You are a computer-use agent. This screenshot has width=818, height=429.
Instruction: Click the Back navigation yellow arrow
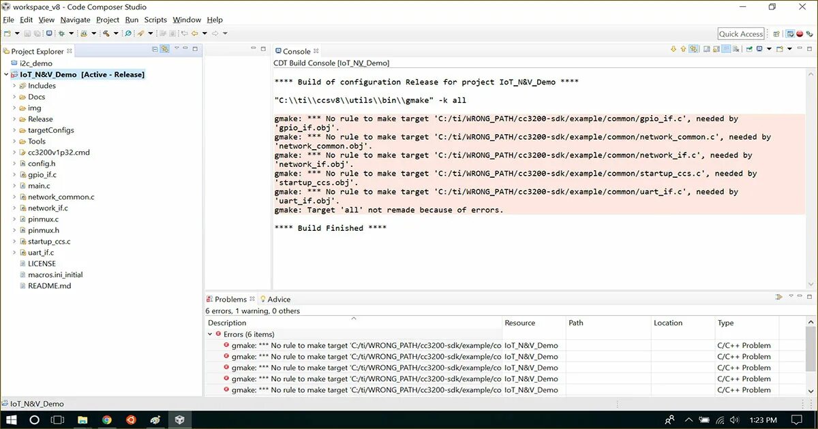[x=194, y=33]
